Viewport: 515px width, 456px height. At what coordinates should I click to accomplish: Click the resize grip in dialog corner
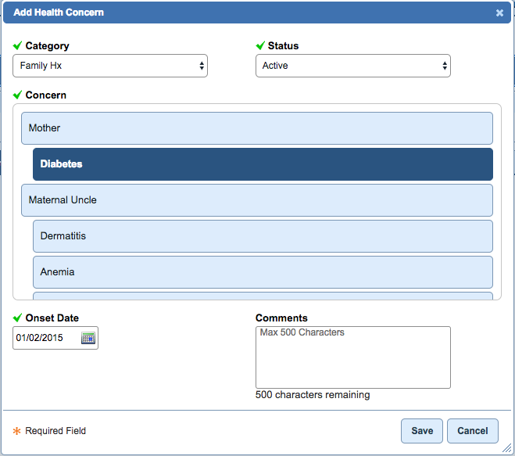[x=507, y=449]
